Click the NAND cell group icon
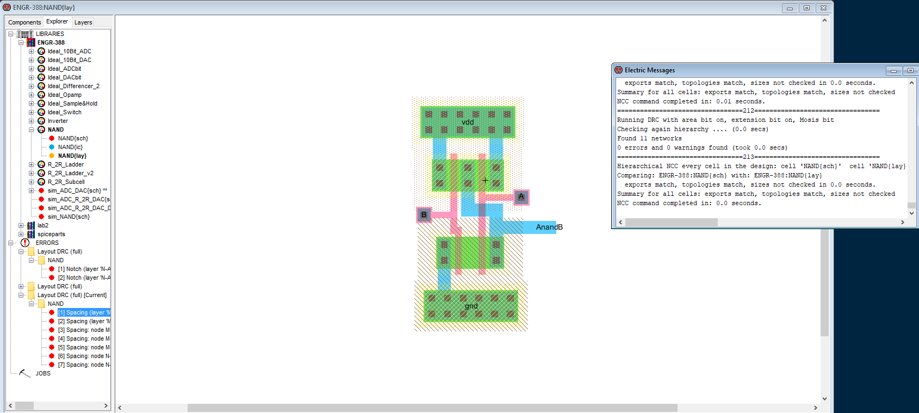 coord(41,130)
